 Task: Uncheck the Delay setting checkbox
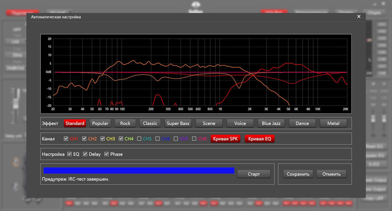click(85, 154)
